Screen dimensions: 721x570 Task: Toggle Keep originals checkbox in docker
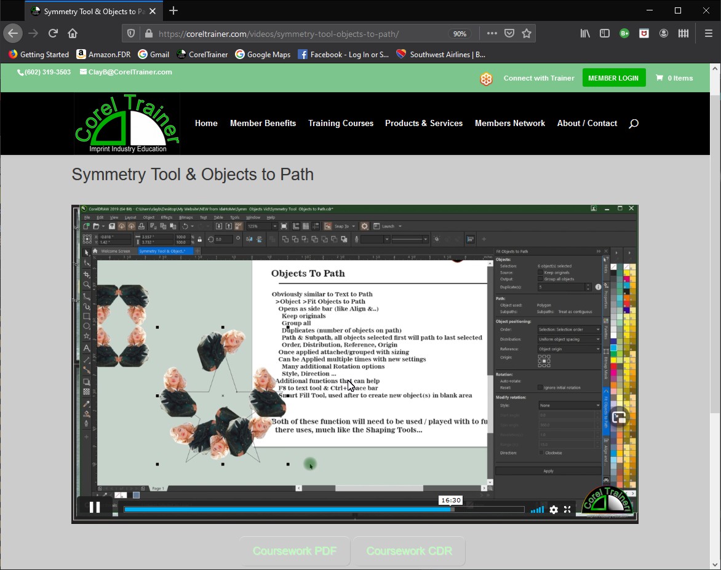coord(540,272)
